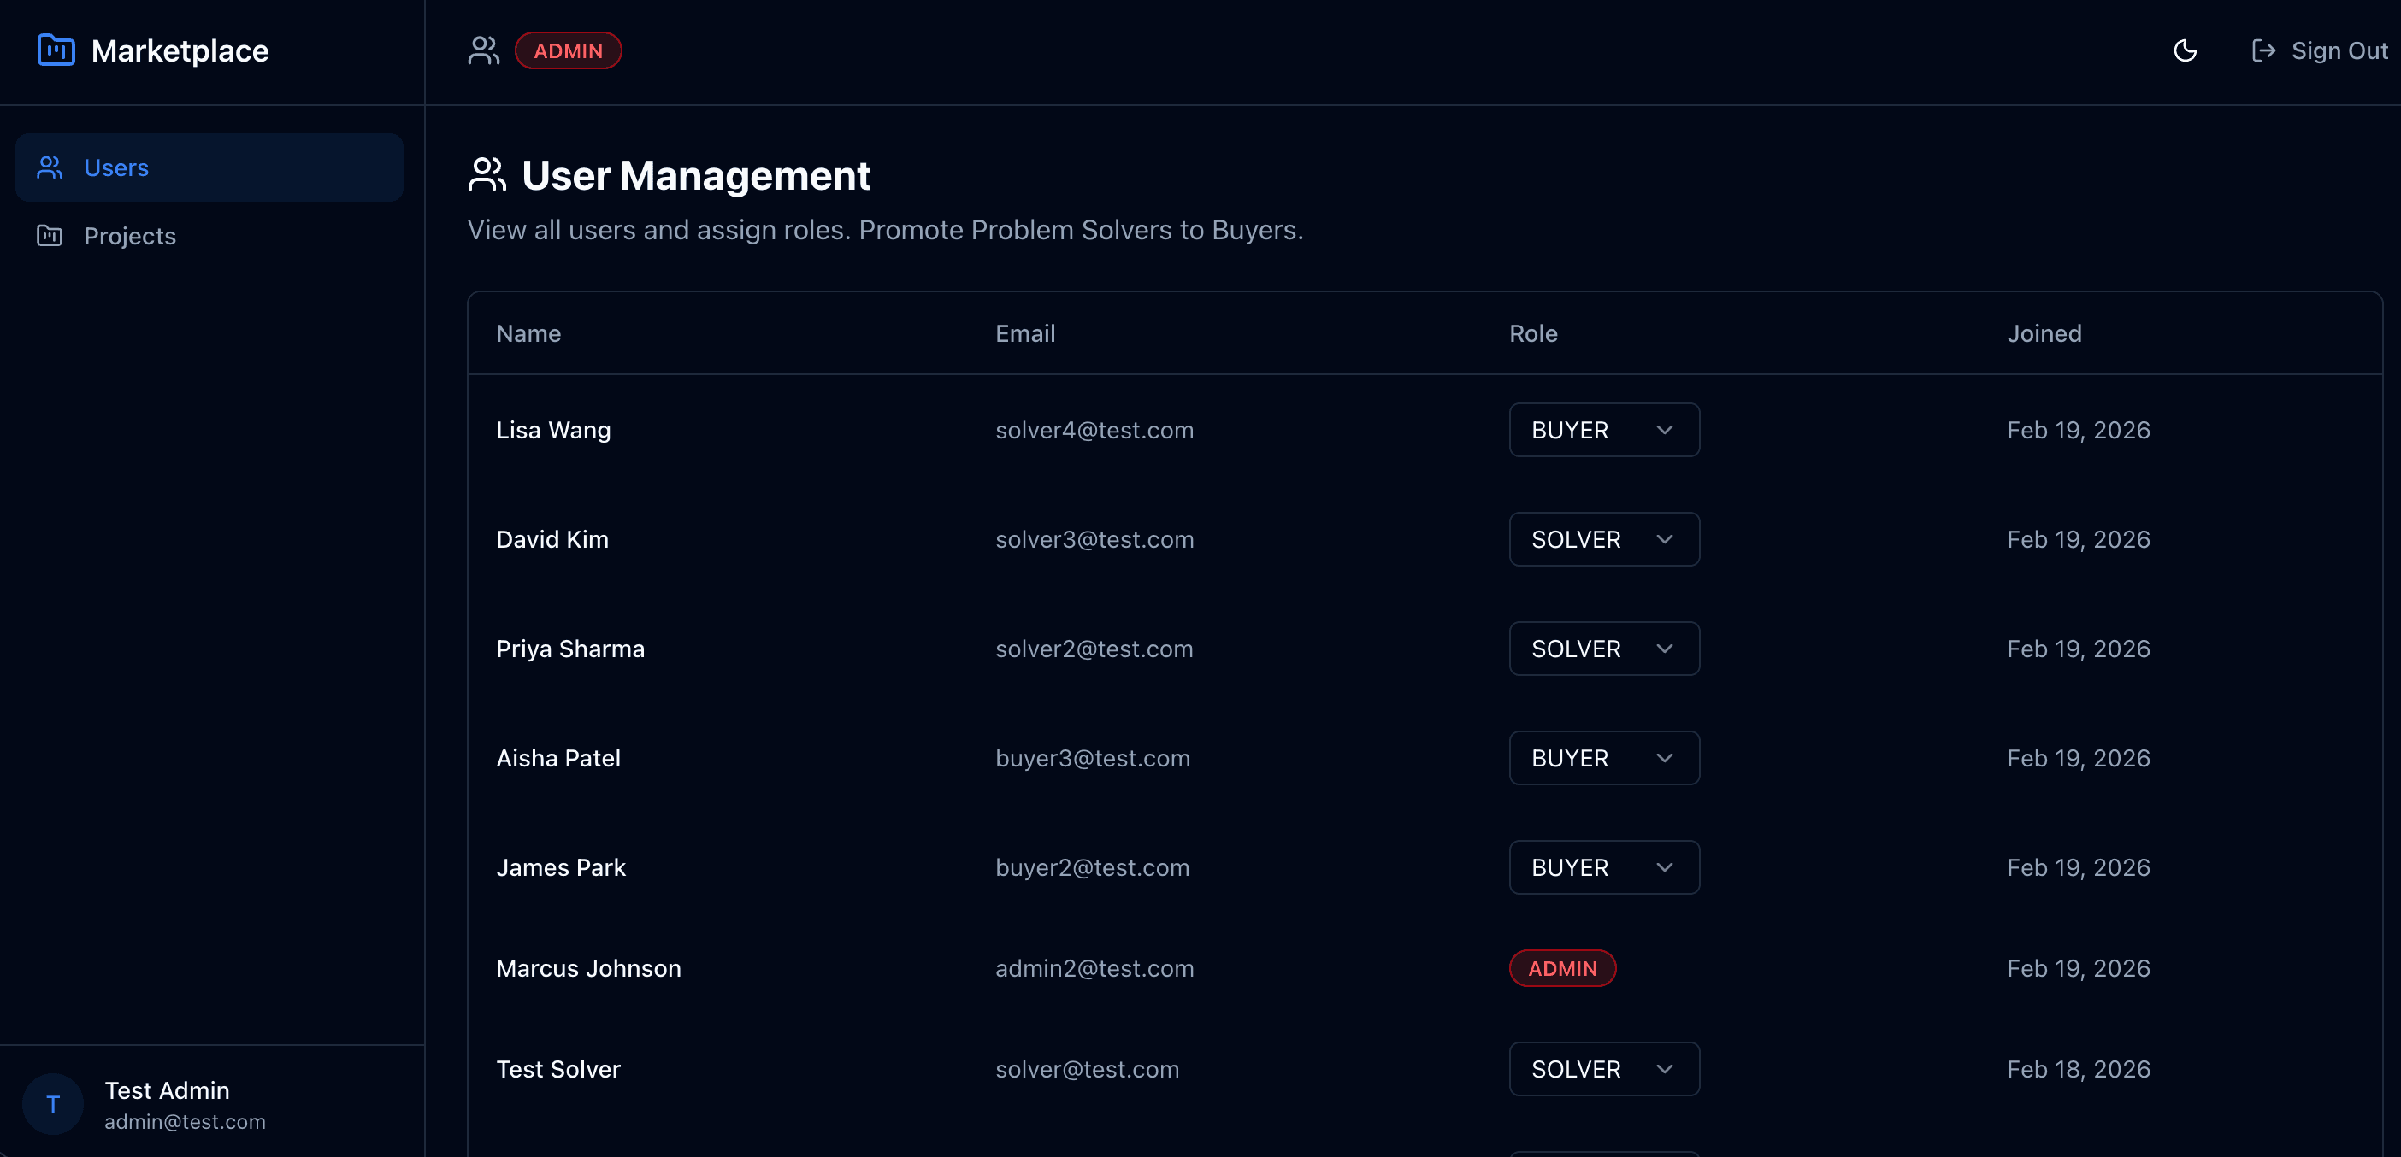
Task: Select Users in the navigation menu
Action: 117,167
